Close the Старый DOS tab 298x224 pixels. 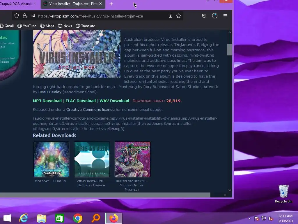tap(35, 3)
